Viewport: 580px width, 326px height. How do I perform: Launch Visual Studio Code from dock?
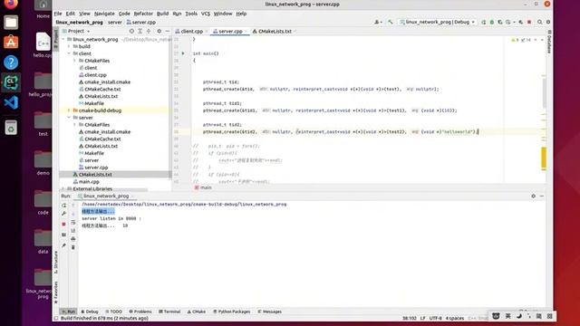pyautogui.click(x=11, y=102)
